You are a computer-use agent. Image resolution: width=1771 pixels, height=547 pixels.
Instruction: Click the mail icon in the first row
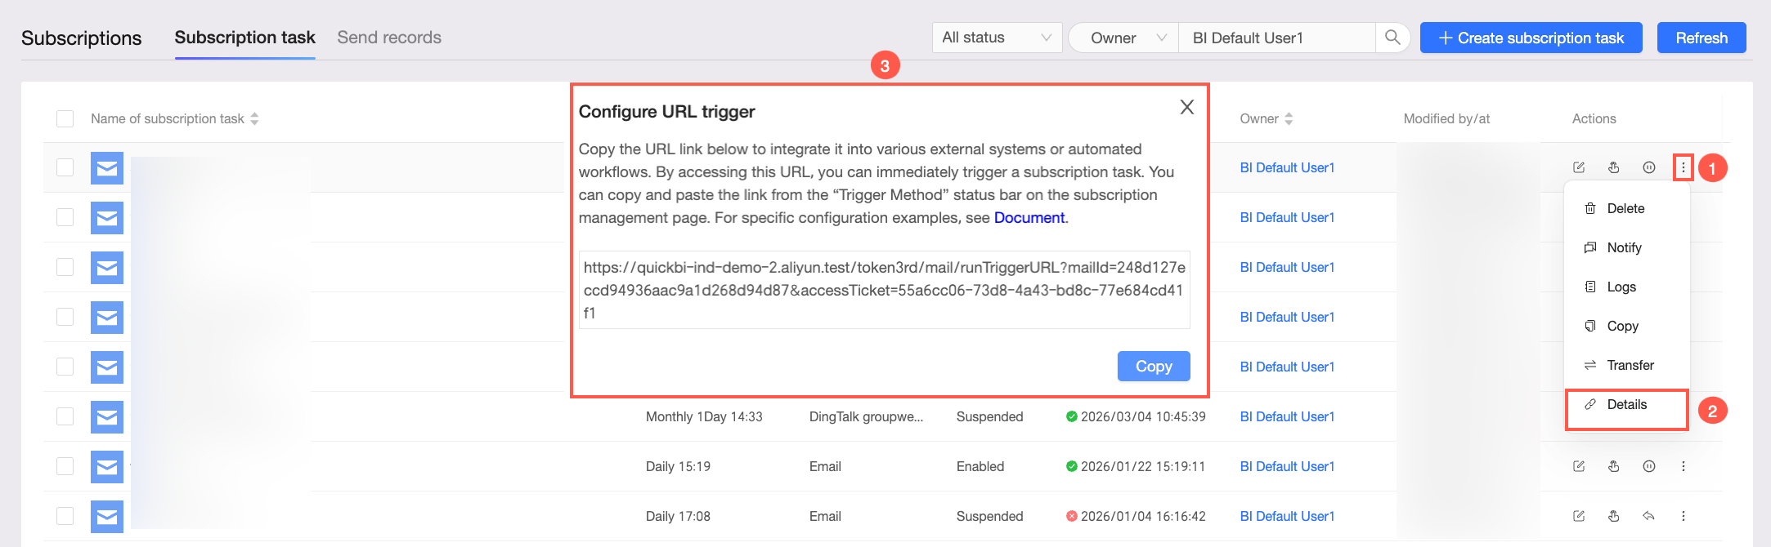[x=107, y=168]
